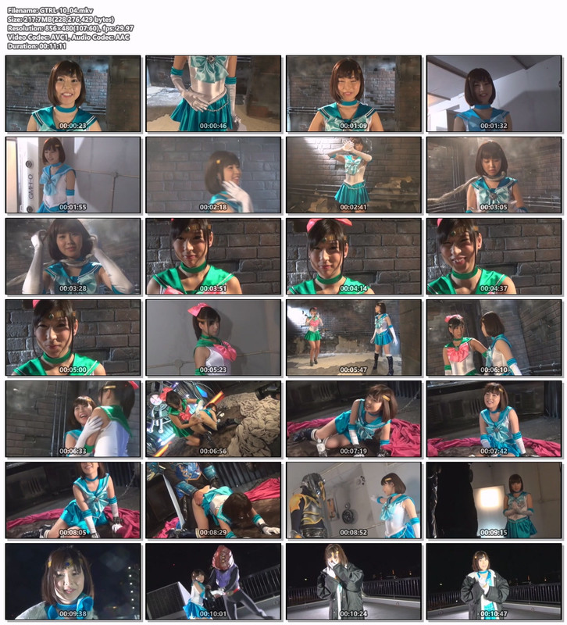Viewport: 567px width, 625px height.
Task: Click the 00:08:52 thumbnail
Action: (354, 500)
